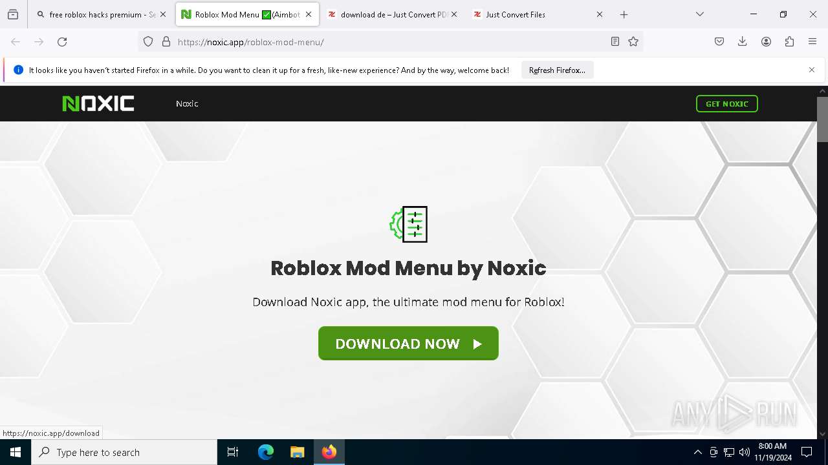Click the info icon in the notification bar
The image size is (828, 465).
click(x=18, y=70)
